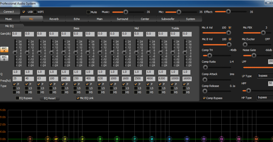Select the yellow HP node on the graph
The image size is (273, 142).
point(56,139)
